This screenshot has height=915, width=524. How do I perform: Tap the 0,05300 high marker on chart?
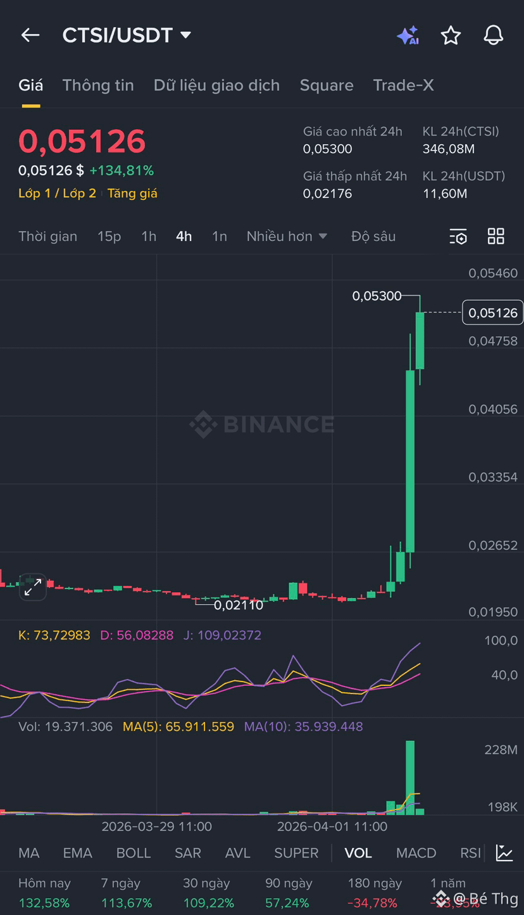[x=377, y=296]
